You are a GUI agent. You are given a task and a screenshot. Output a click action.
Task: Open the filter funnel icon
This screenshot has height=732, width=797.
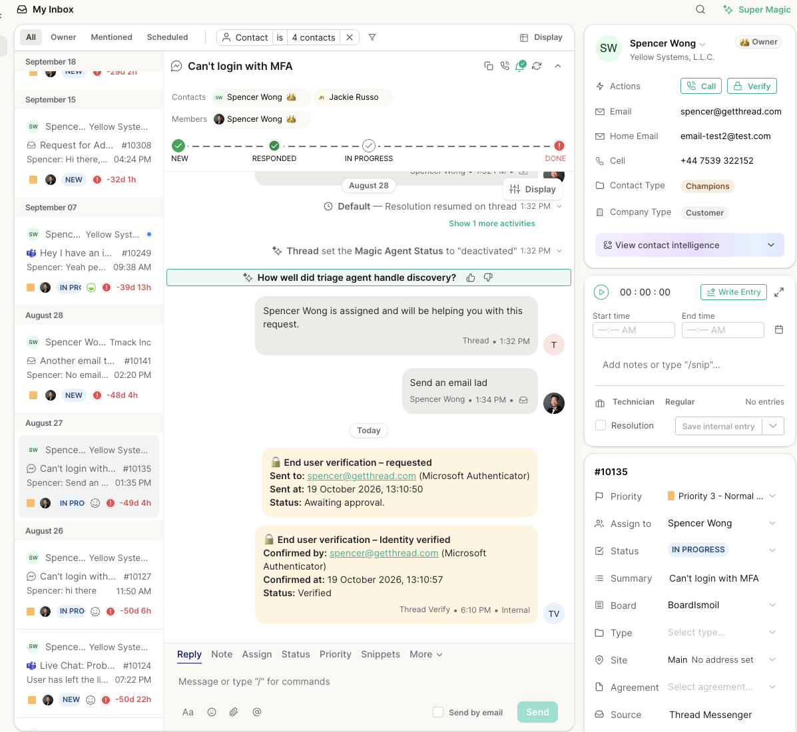point(372,37)
